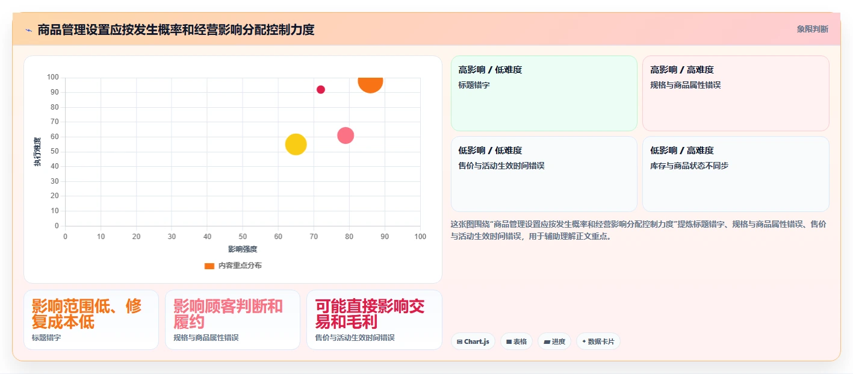This screenshot has width=853, height=374.
Task: Click the 表格 tag chip
Action: (516, 341)
